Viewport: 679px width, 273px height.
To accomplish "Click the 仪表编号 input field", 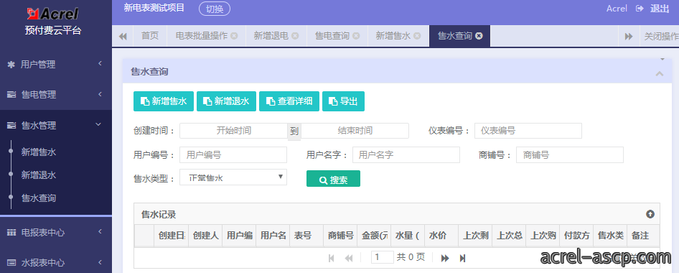I will (528, 131).
